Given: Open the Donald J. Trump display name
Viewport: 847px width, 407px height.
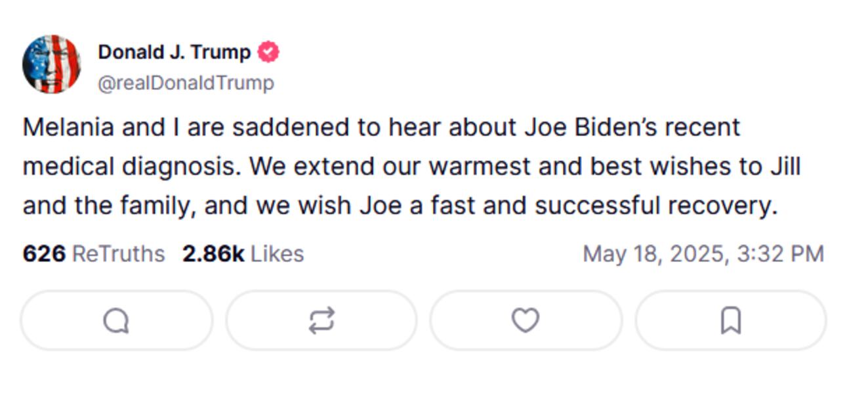Looking at the screenshot, I should (x=174, y=52).
